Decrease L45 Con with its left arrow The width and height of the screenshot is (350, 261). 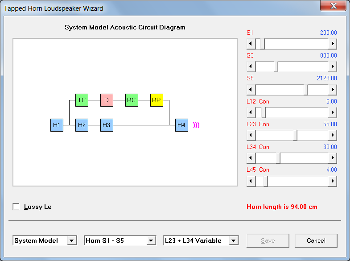(251, 181)
